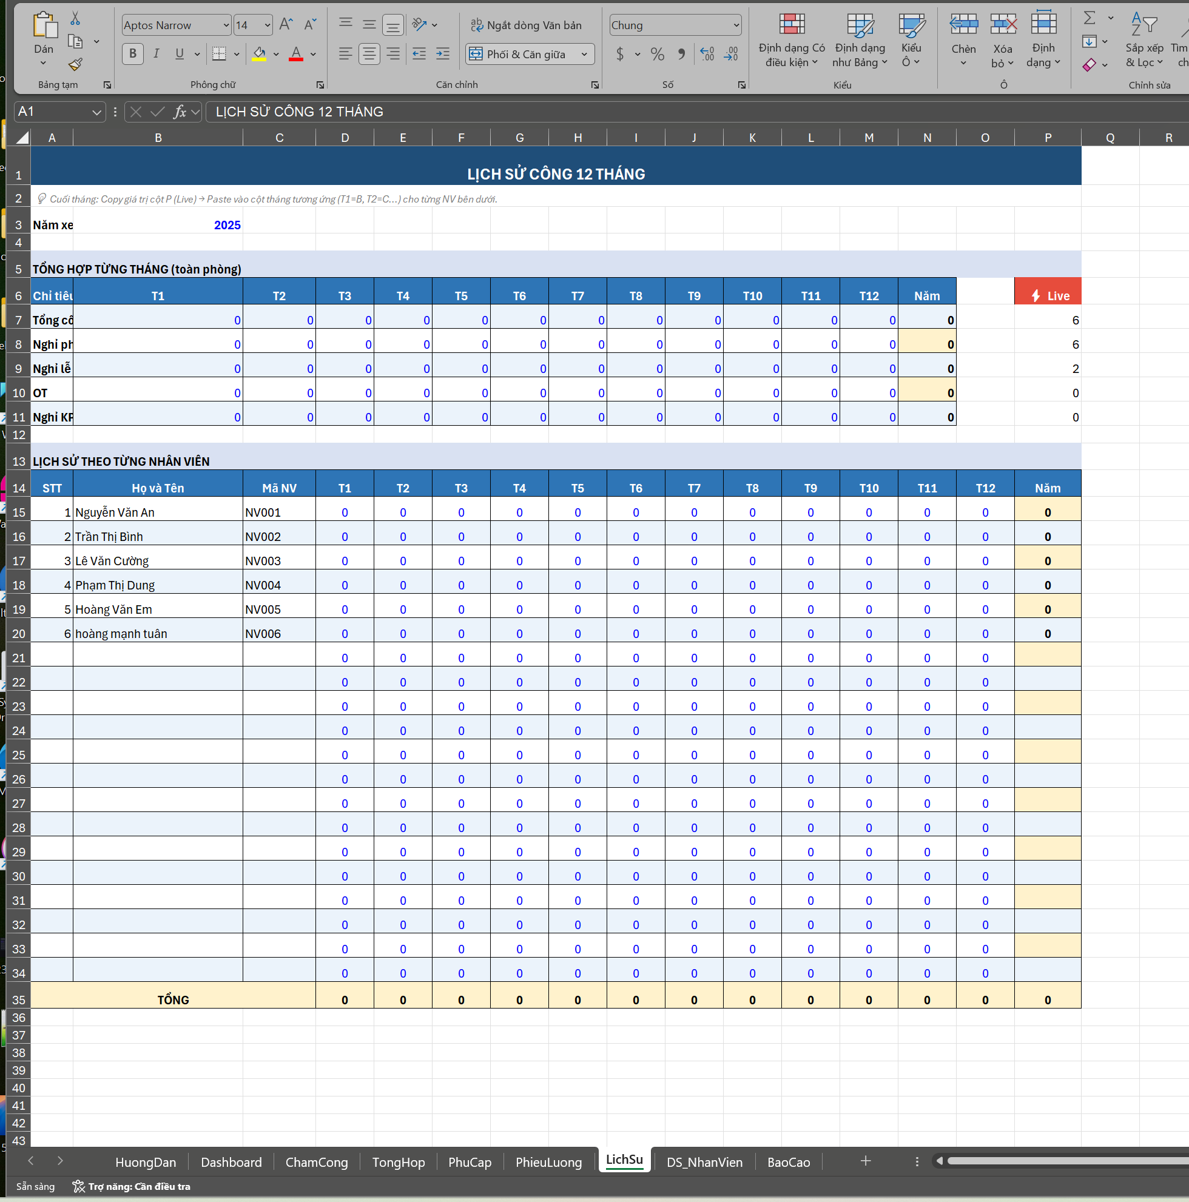Toggle center horizontal alignment

tap(369, 54)
